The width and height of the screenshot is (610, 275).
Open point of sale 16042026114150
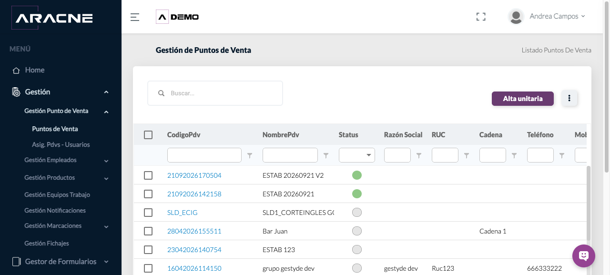(194, 268)
